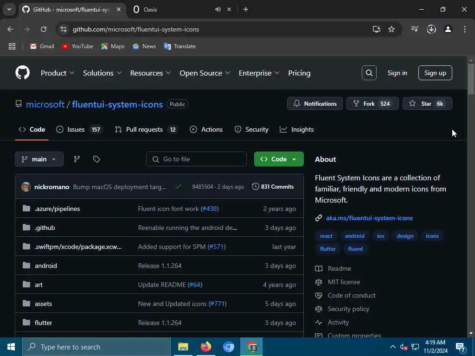Viewport: 475px width, 356px height.
Task: Click the microsoft owner link
Action: click(45, 104)
